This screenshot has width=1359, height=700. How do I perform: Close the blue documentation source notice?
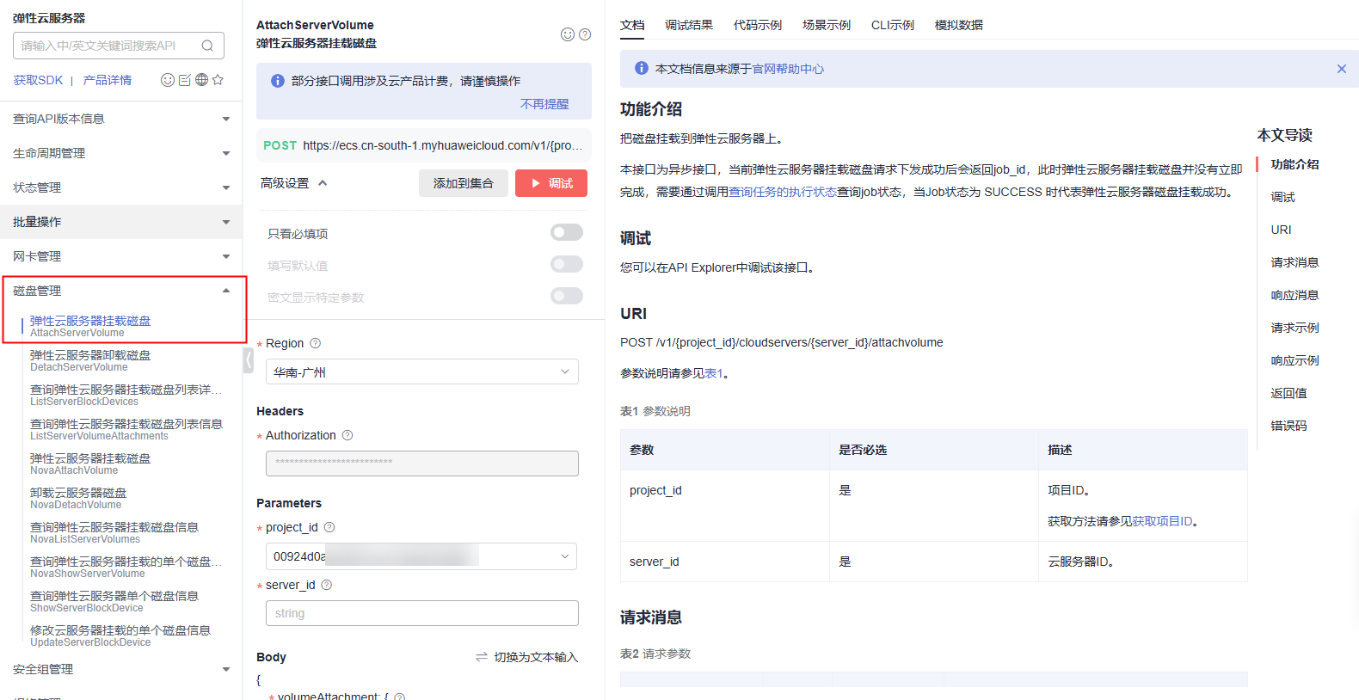click(x=1341, y=69)
